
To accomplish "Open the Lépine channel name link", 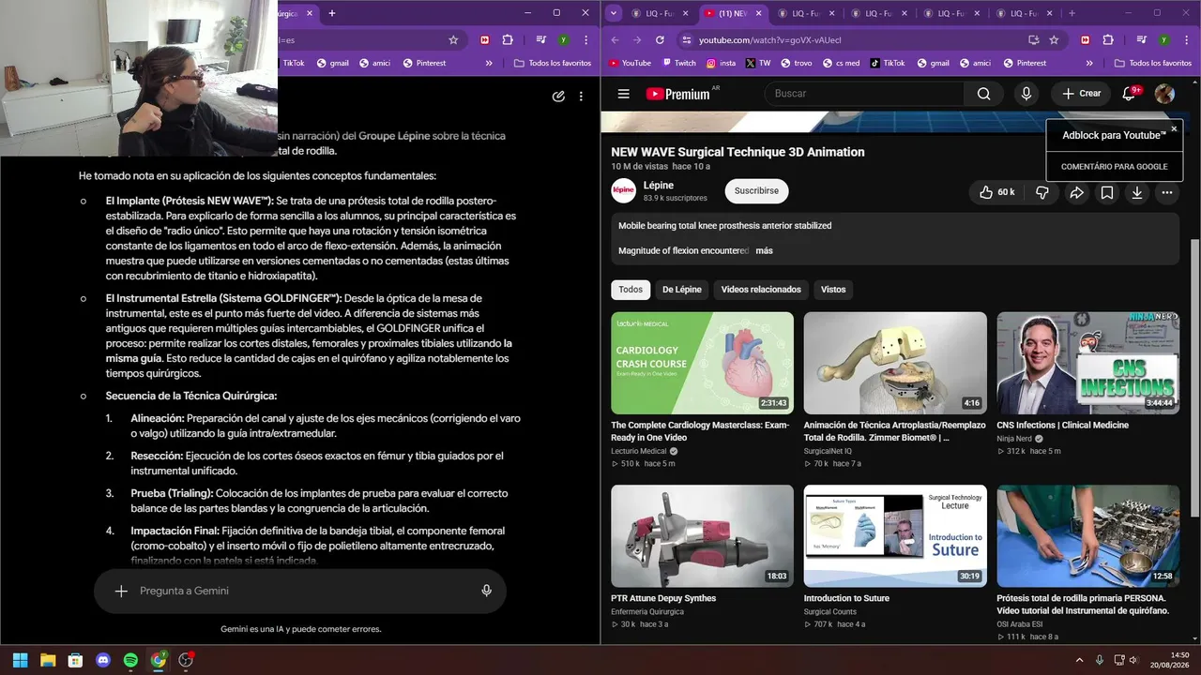I will pos(659,186).
